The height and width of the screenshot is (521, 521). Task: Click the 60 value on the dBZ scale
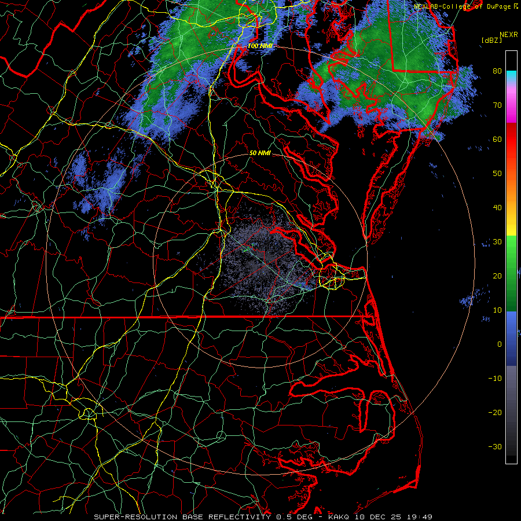[497, 140]
